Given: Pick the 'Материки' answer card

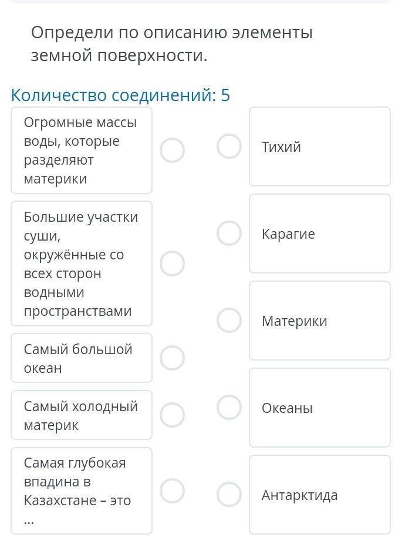Looking at the screenshot, I should [x=319, y=321].
